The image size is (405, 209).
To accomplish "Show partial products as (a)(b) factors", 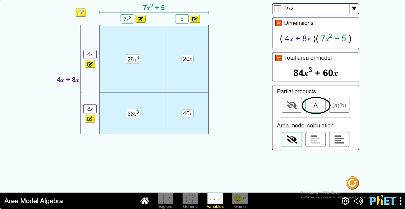I will pyautogui.click(x=339, y=105).
